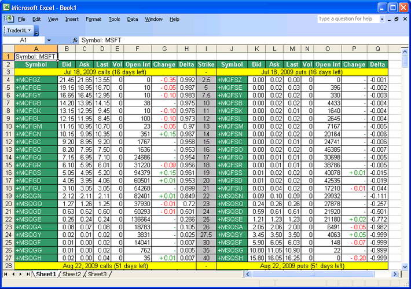Viewport: 411px width, 289px height.
Task: Open the Tools menu
Action: (x=114, y=19)
